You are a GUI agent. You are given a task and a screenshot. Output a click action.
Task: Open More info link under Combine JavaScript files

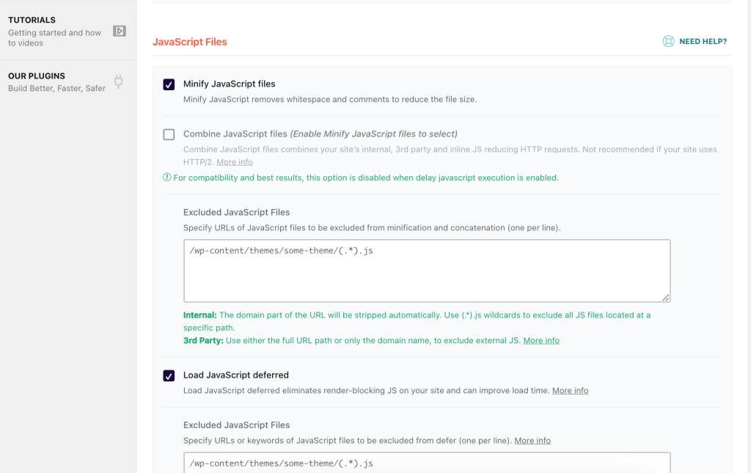click(235, 162)
